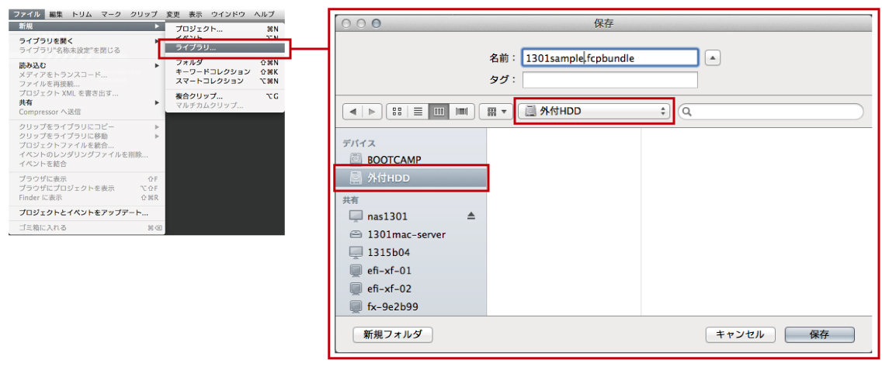This screenshot has height=367, width=889.
Task: Click the タグ input field
Action: coord(609,80)
